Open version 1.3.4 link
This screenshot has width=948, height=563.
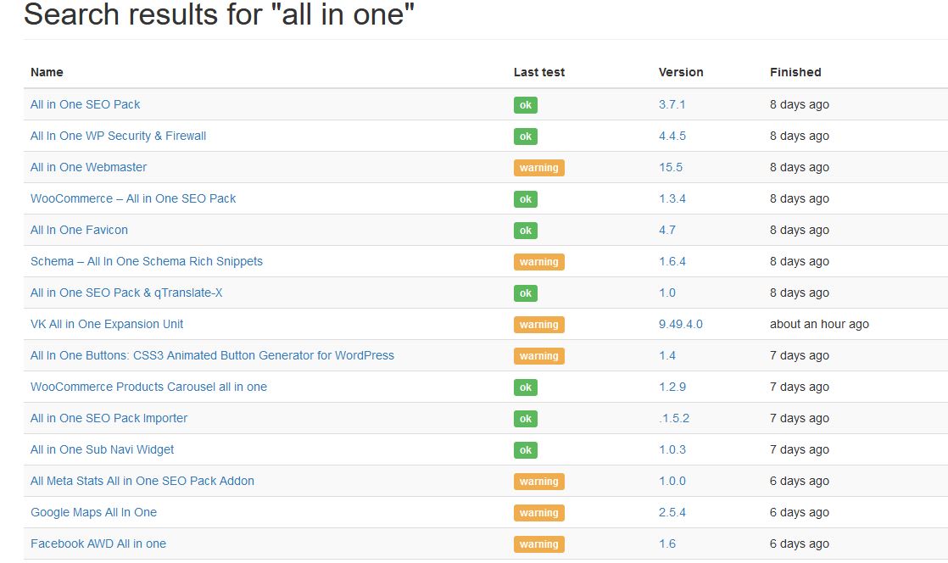(672, 199)
